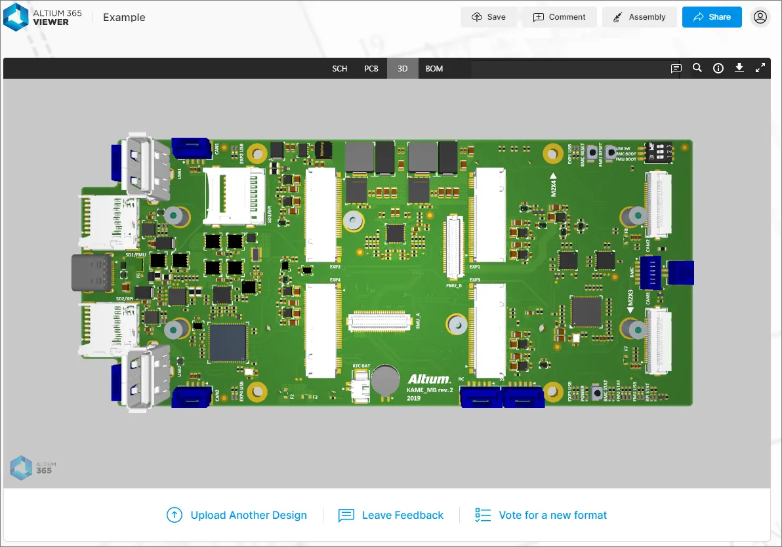Open the Leave Feedback link
Viewport: 782px width, 547px height.
point(391,516)
